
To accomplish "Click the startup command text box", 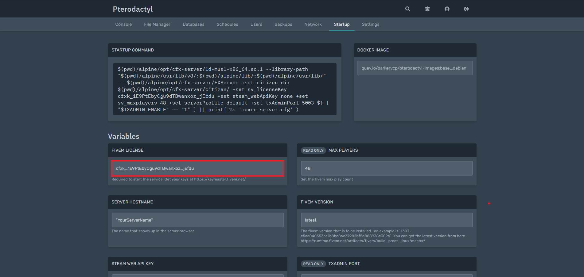I will [x=224, y=89].
